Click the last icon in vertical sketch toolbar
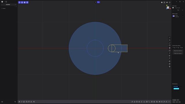185x104 pixels. pyautogui.click(x=170, y=66)
